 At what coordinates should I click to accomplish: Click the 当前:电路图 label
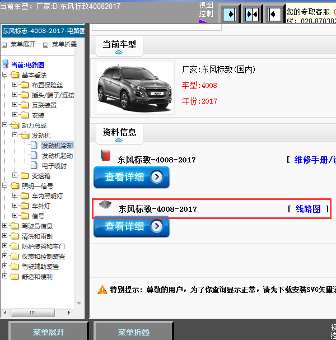pos(28,65)
